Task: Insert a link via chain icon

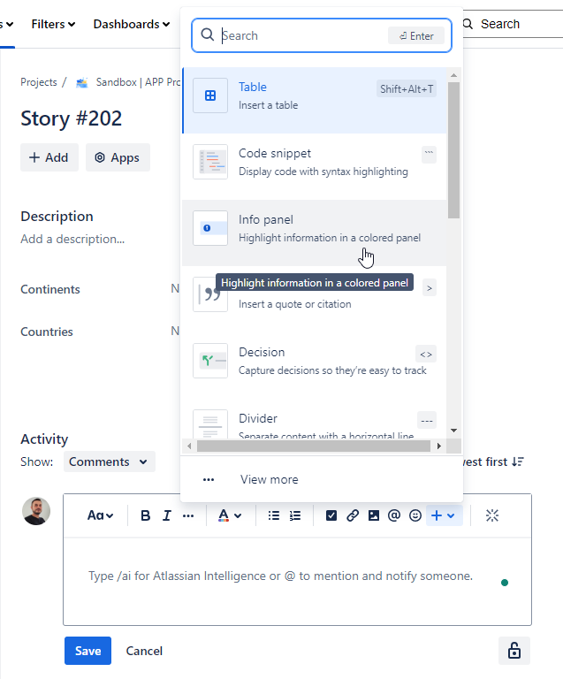Action: pos(353,515)
